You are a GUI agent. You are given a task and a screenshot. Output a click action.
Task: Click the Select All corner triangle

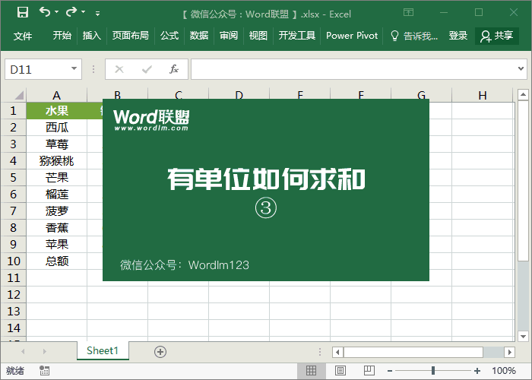[x=19, y=95]
